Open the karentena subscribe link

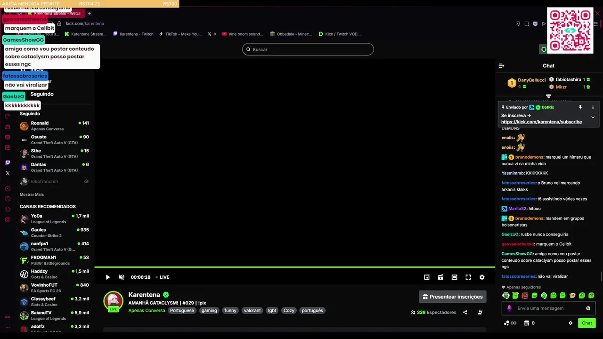pyautogui.click(x=541, y=122)
